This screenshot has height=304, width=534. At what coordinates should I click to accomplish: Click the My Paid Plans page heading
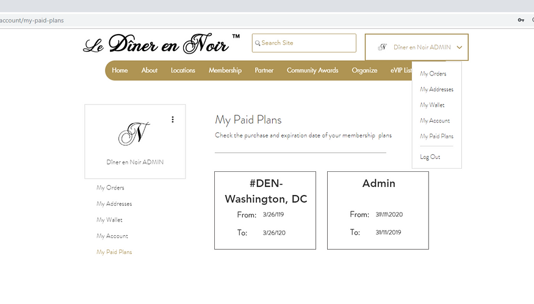tap(248, 120)
